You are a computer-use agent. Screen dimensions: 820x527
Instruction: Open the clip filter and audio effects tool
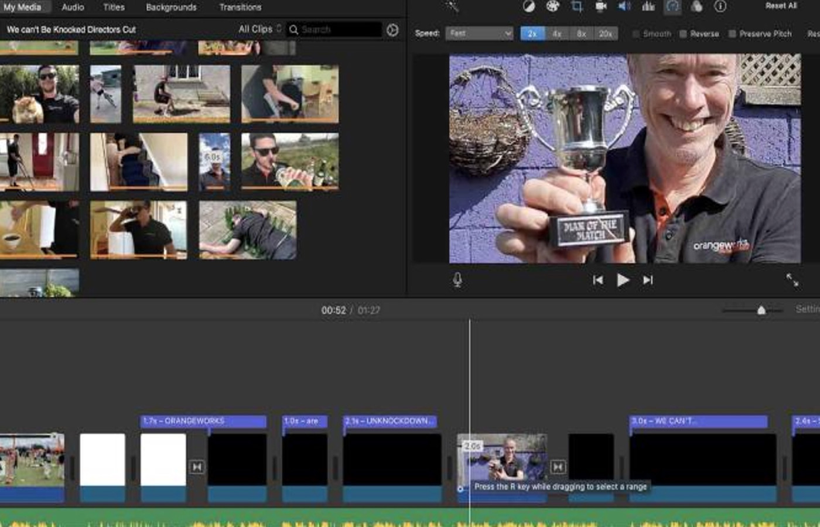(x=696, y=6)
